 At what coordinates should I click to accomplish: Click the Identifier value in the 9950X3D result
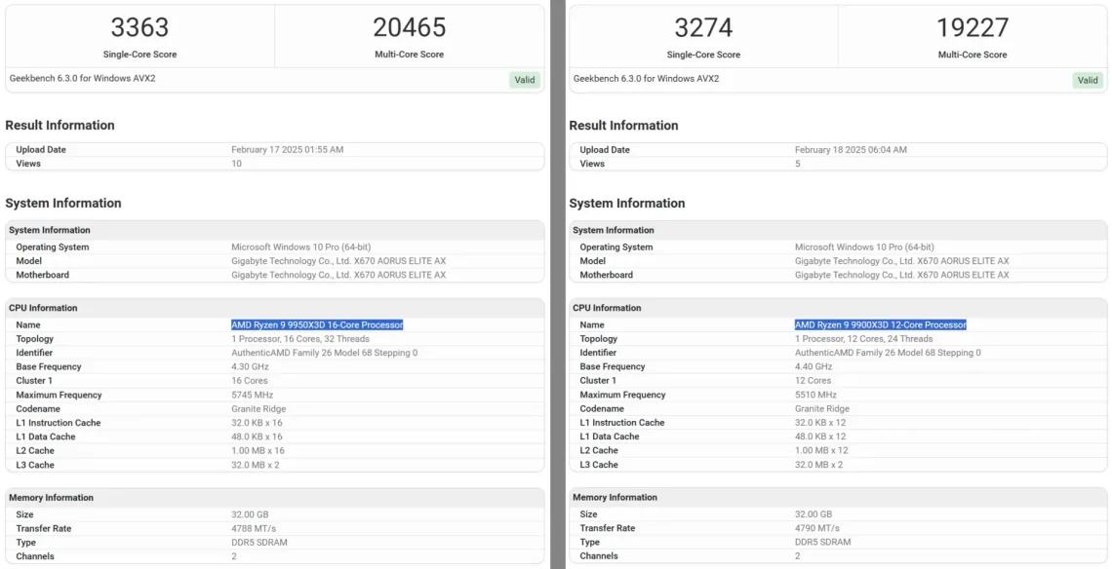coord(324,353)
